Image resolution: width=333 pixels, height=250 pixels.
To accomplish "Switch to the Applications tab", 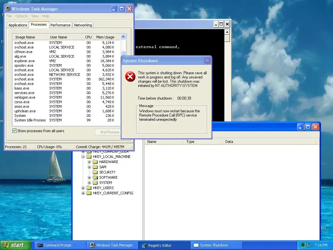I will (x=18, y=25).
